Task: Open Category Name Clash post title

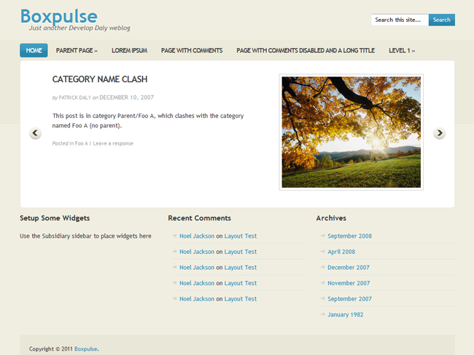Action: 100,79
